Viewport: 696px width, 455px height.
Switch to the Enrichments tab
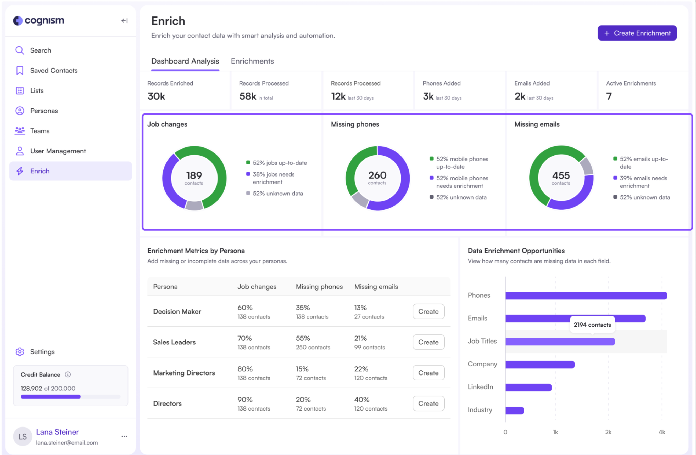click(x=252, y=61)
